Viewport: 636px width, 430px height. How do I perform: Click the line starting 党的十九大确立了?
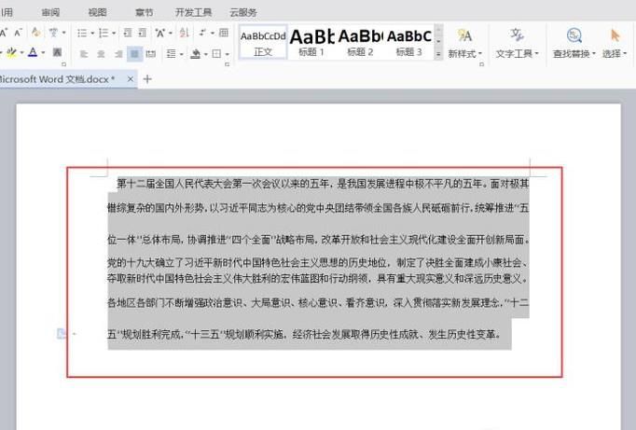point(318,262)
